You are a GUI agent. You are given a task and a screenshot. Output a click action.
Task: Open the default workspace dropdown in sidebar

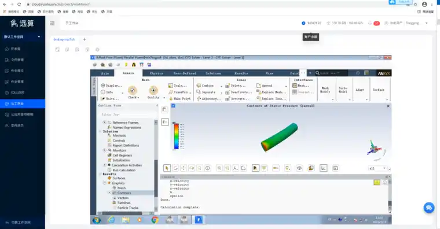coord(23,36)
